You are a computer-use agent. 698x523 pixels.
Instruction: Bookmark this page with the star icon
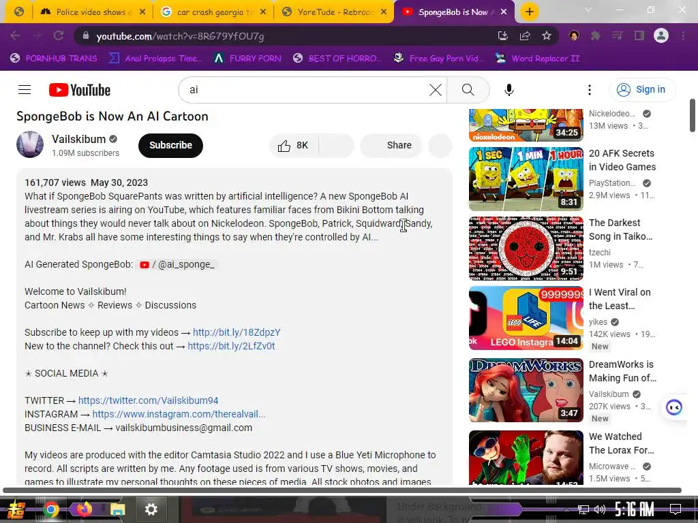click(x=547, y=36)
